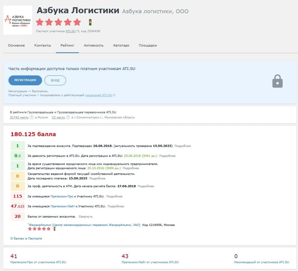Click the РЕГИСТРАЦИЯ button
Viewport: 298px width, 271px height.
coord(25,80)
